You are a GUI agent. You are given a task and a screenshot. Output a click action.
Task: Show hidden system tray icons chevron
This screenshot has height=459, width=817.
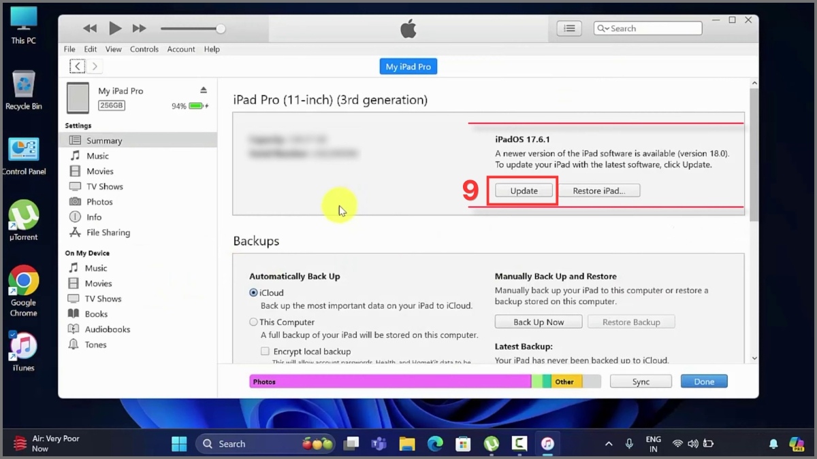(x=608, y=444)
